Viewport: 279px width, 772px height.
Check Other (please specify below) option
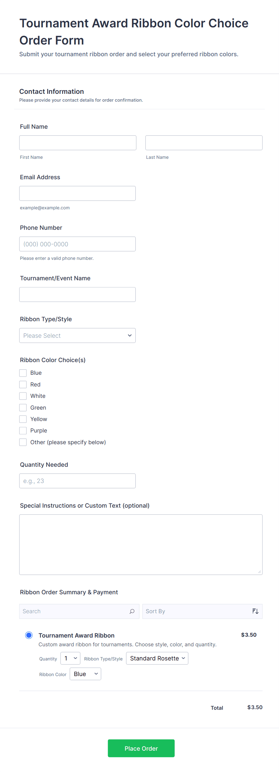pyautogui.click(x=23, y=442)
